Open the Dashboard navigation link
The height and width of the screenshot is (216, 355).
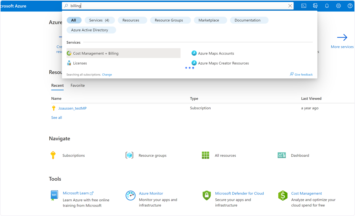click(300, 155)
